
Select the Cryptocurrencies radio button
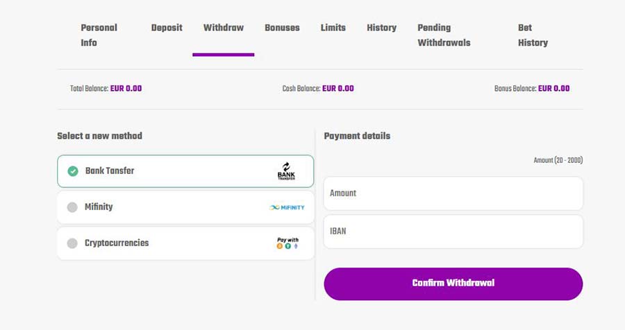[72, 243]
